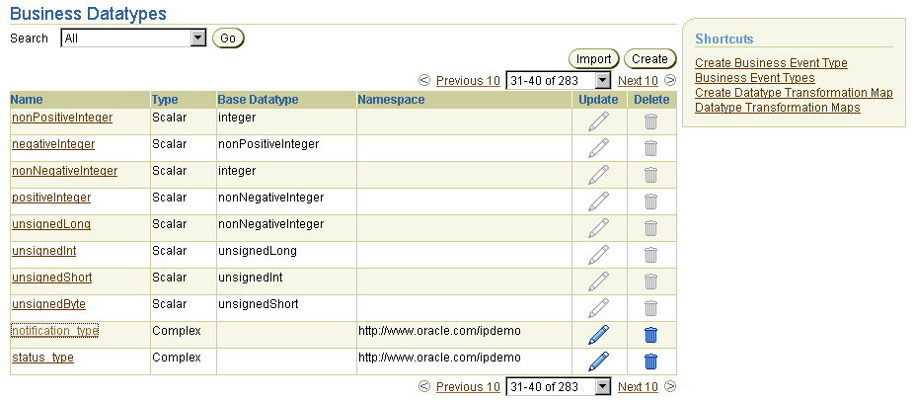Click update pencil icon for unsignedByte
This screenshot has width=913, height=401.
[x=598, y=308]
